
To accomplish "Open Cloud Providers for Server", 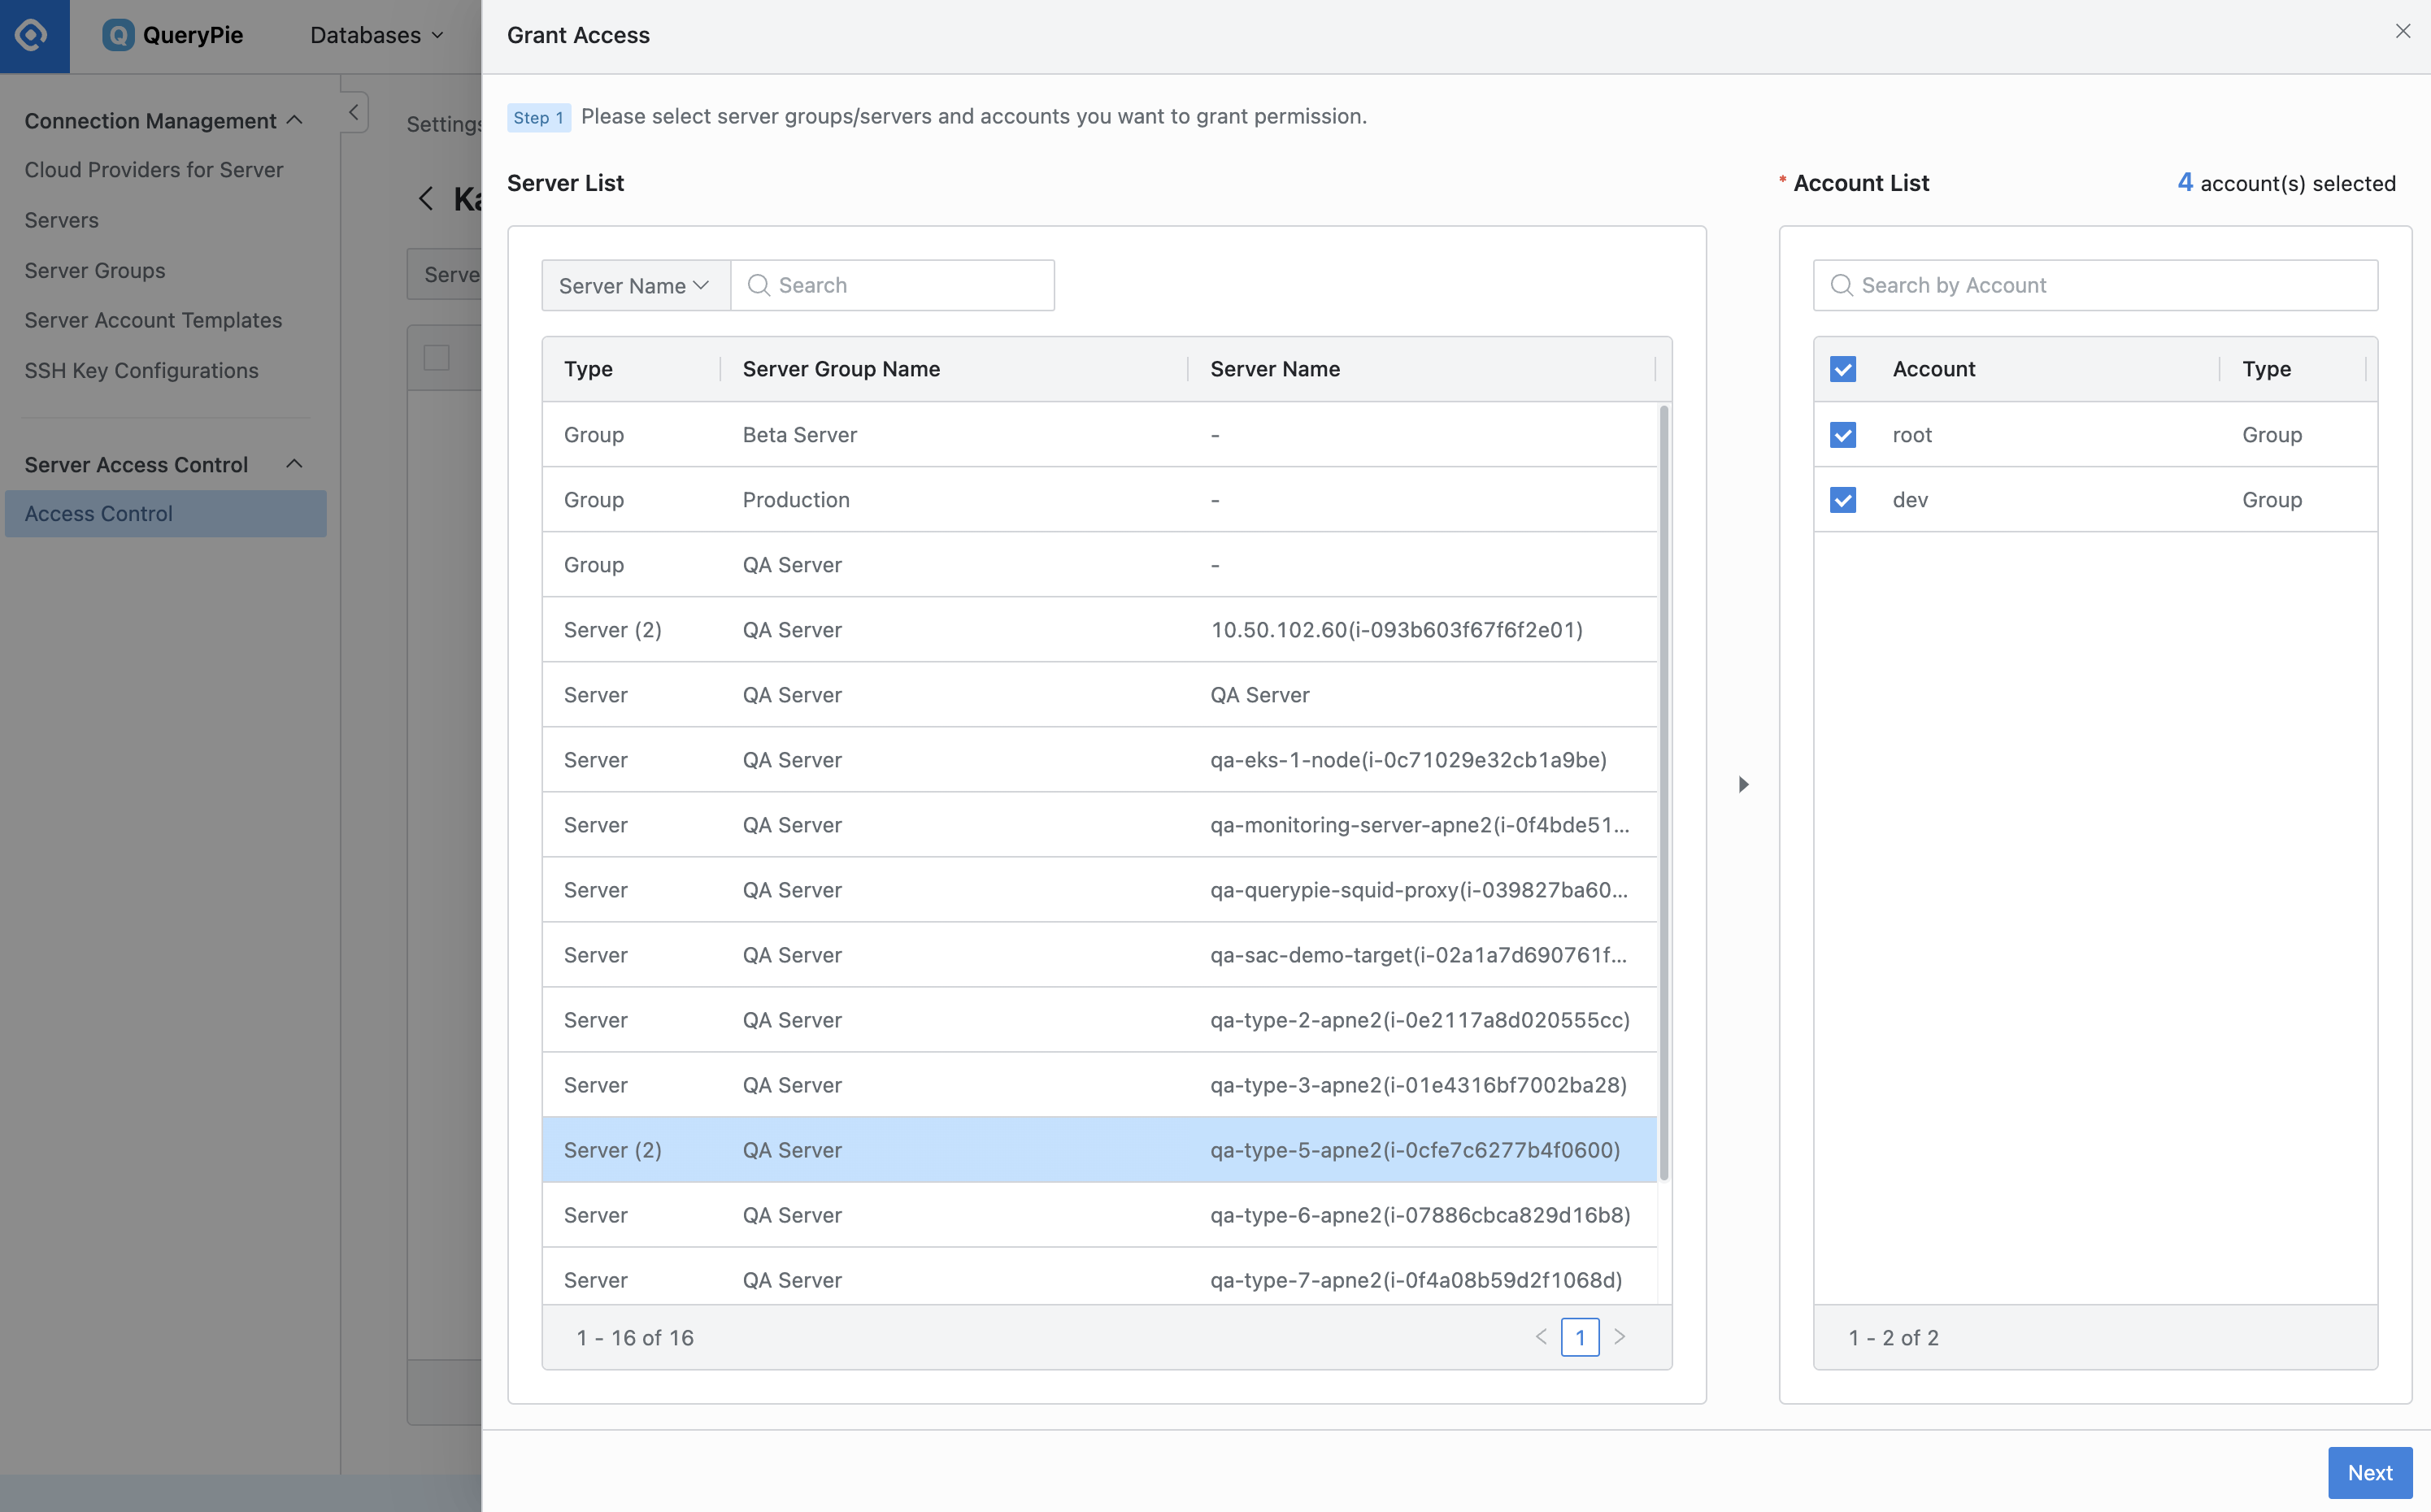I will [154, 170].
